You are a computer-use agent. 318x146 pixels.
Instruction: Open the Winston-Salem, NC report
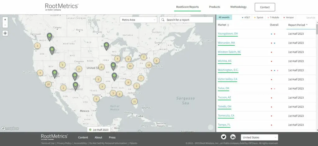229,52
